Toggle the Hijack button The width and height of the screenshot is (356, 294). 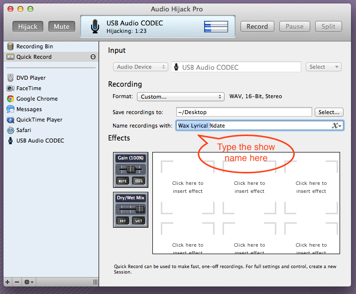(28, 26)
